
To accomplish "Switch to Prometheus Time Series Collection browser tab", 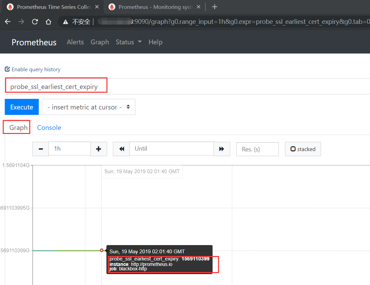I will 52,7.
